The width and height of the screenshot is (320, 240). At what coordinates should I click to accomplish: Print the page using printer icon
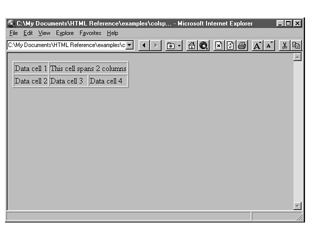(242, 45)
